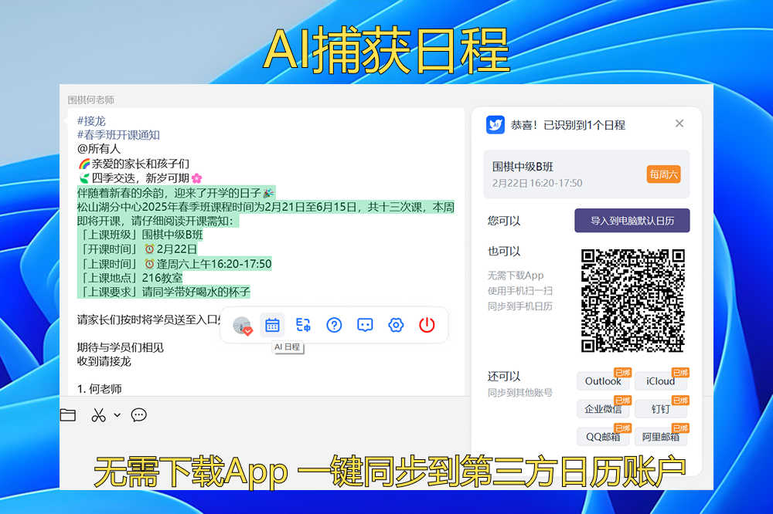Screen dimensions: 773x514
Task: Click the AI 日程 calendar icon
Action: (272, 325)
